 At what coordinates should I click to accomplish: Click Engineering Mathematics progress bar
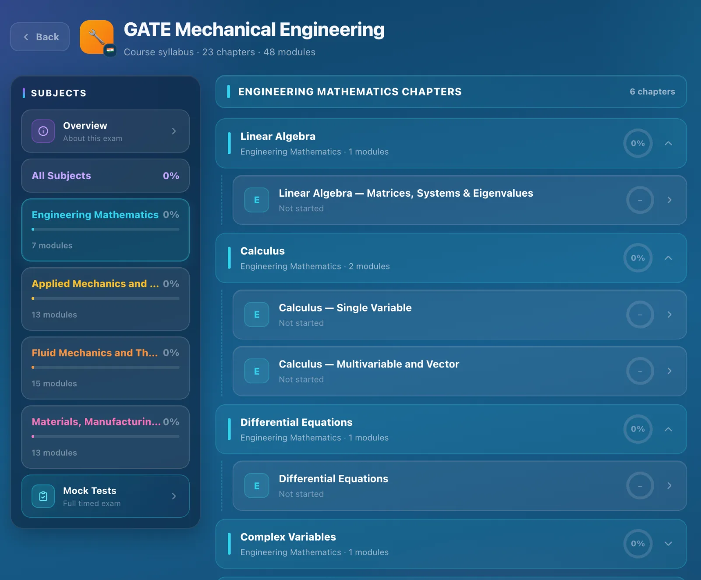coord(105,229)
